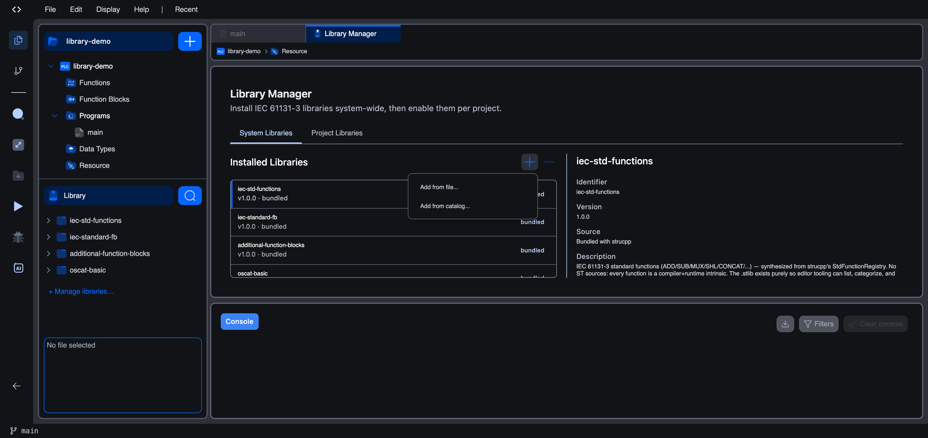Select oscat-basic installed library row
The width and height of the screenshot is (928, 438).
(393, 271)
